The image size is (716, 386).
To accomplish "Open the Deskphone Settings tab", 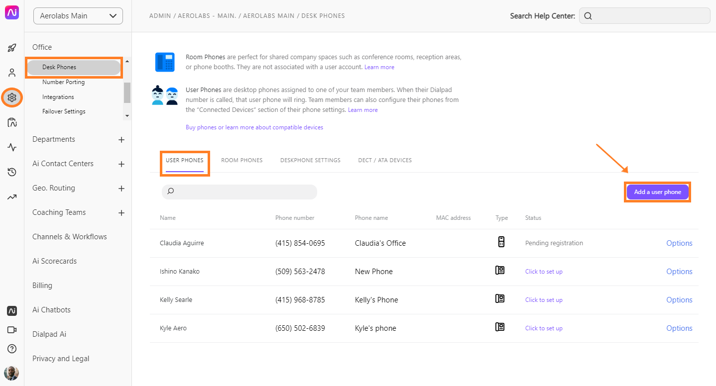I will 310,160.
